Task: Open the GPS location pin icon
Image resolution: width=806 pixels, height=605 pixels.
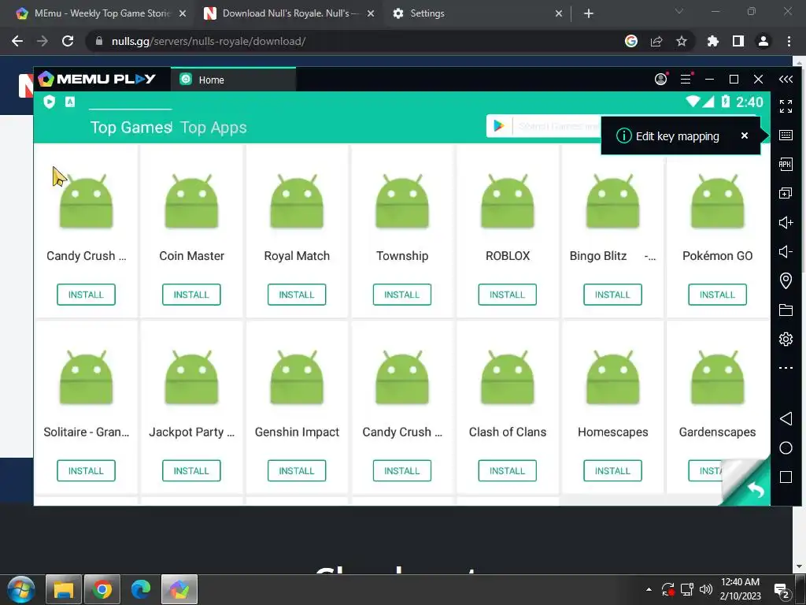Action: [786, 281]
